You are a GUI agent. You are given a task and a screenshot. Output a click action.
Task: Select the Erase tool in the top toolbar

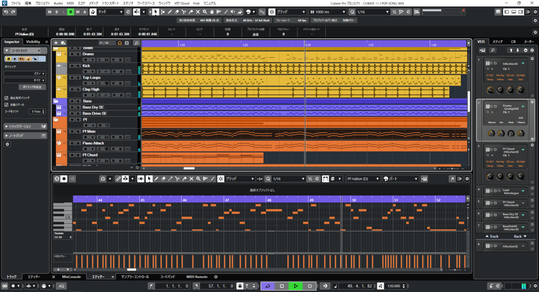point(177,12)
